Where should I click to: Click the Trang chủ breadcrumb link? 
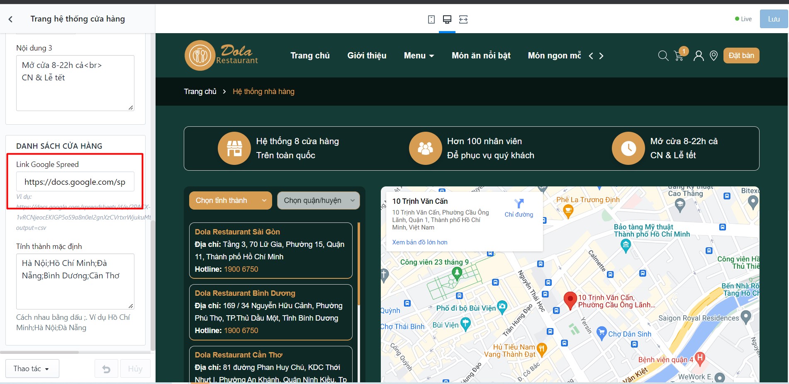pos(200,92)
